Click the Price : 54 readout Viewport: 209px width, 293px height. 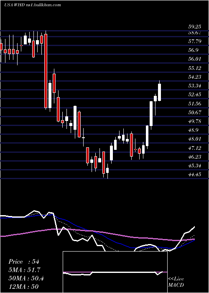click(24, 262)
